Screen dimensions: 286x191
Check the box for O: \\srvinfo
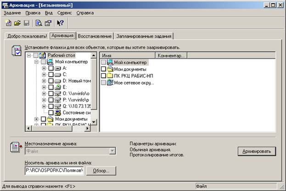click(x=51, y=94)
